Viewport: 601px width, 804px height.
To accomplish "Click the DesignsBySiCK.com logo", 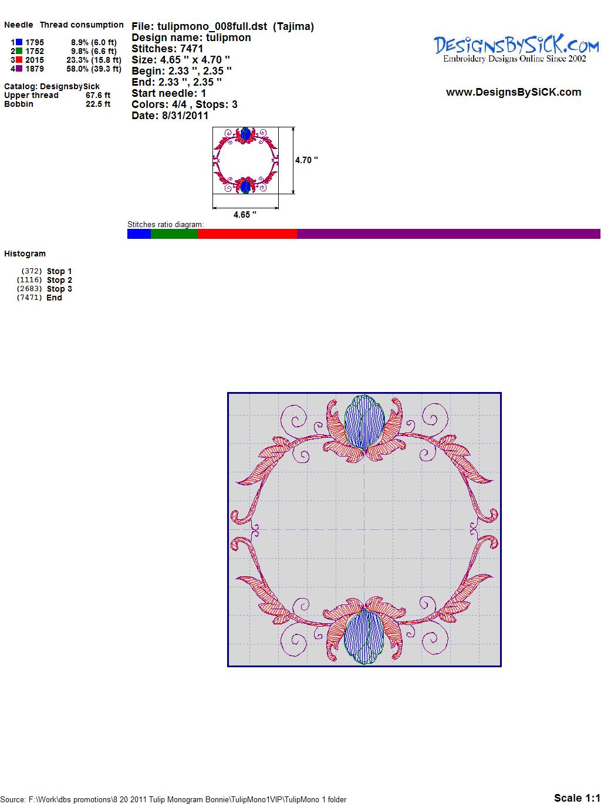I will [516, 49].
